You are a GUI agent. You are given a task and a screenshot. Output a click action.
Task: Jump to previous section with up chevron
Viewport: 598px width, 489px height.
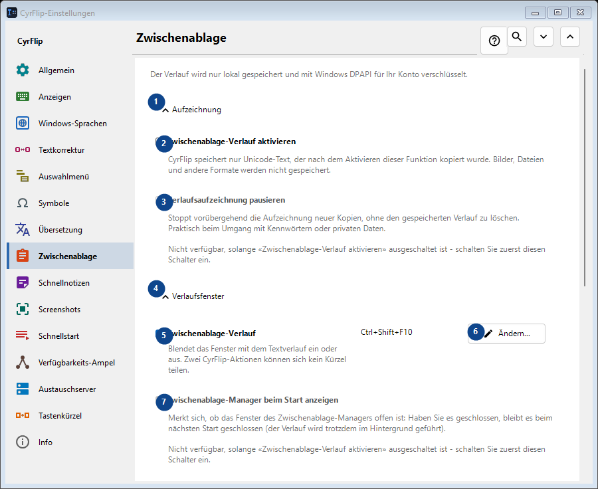570,37
